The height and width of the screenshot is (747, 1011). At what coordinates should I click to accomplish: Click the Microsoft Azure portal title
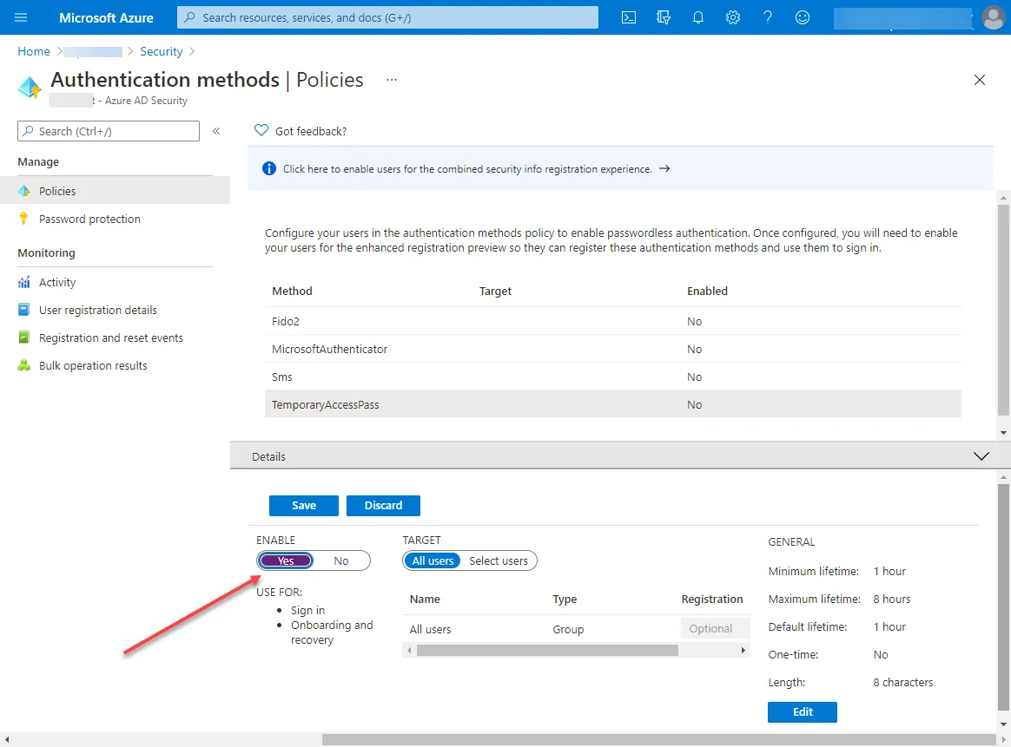[x=106, y=17]
